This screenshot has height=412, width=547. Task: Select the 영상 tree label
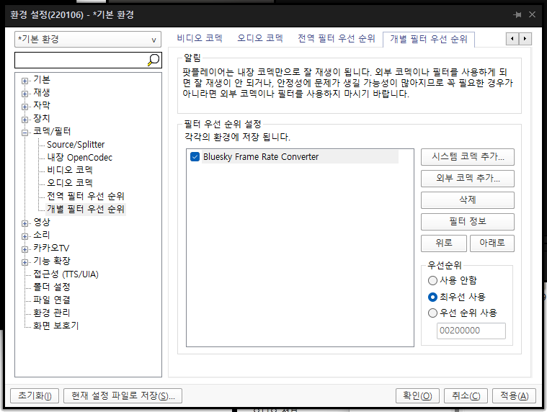[x=42, y=223]
